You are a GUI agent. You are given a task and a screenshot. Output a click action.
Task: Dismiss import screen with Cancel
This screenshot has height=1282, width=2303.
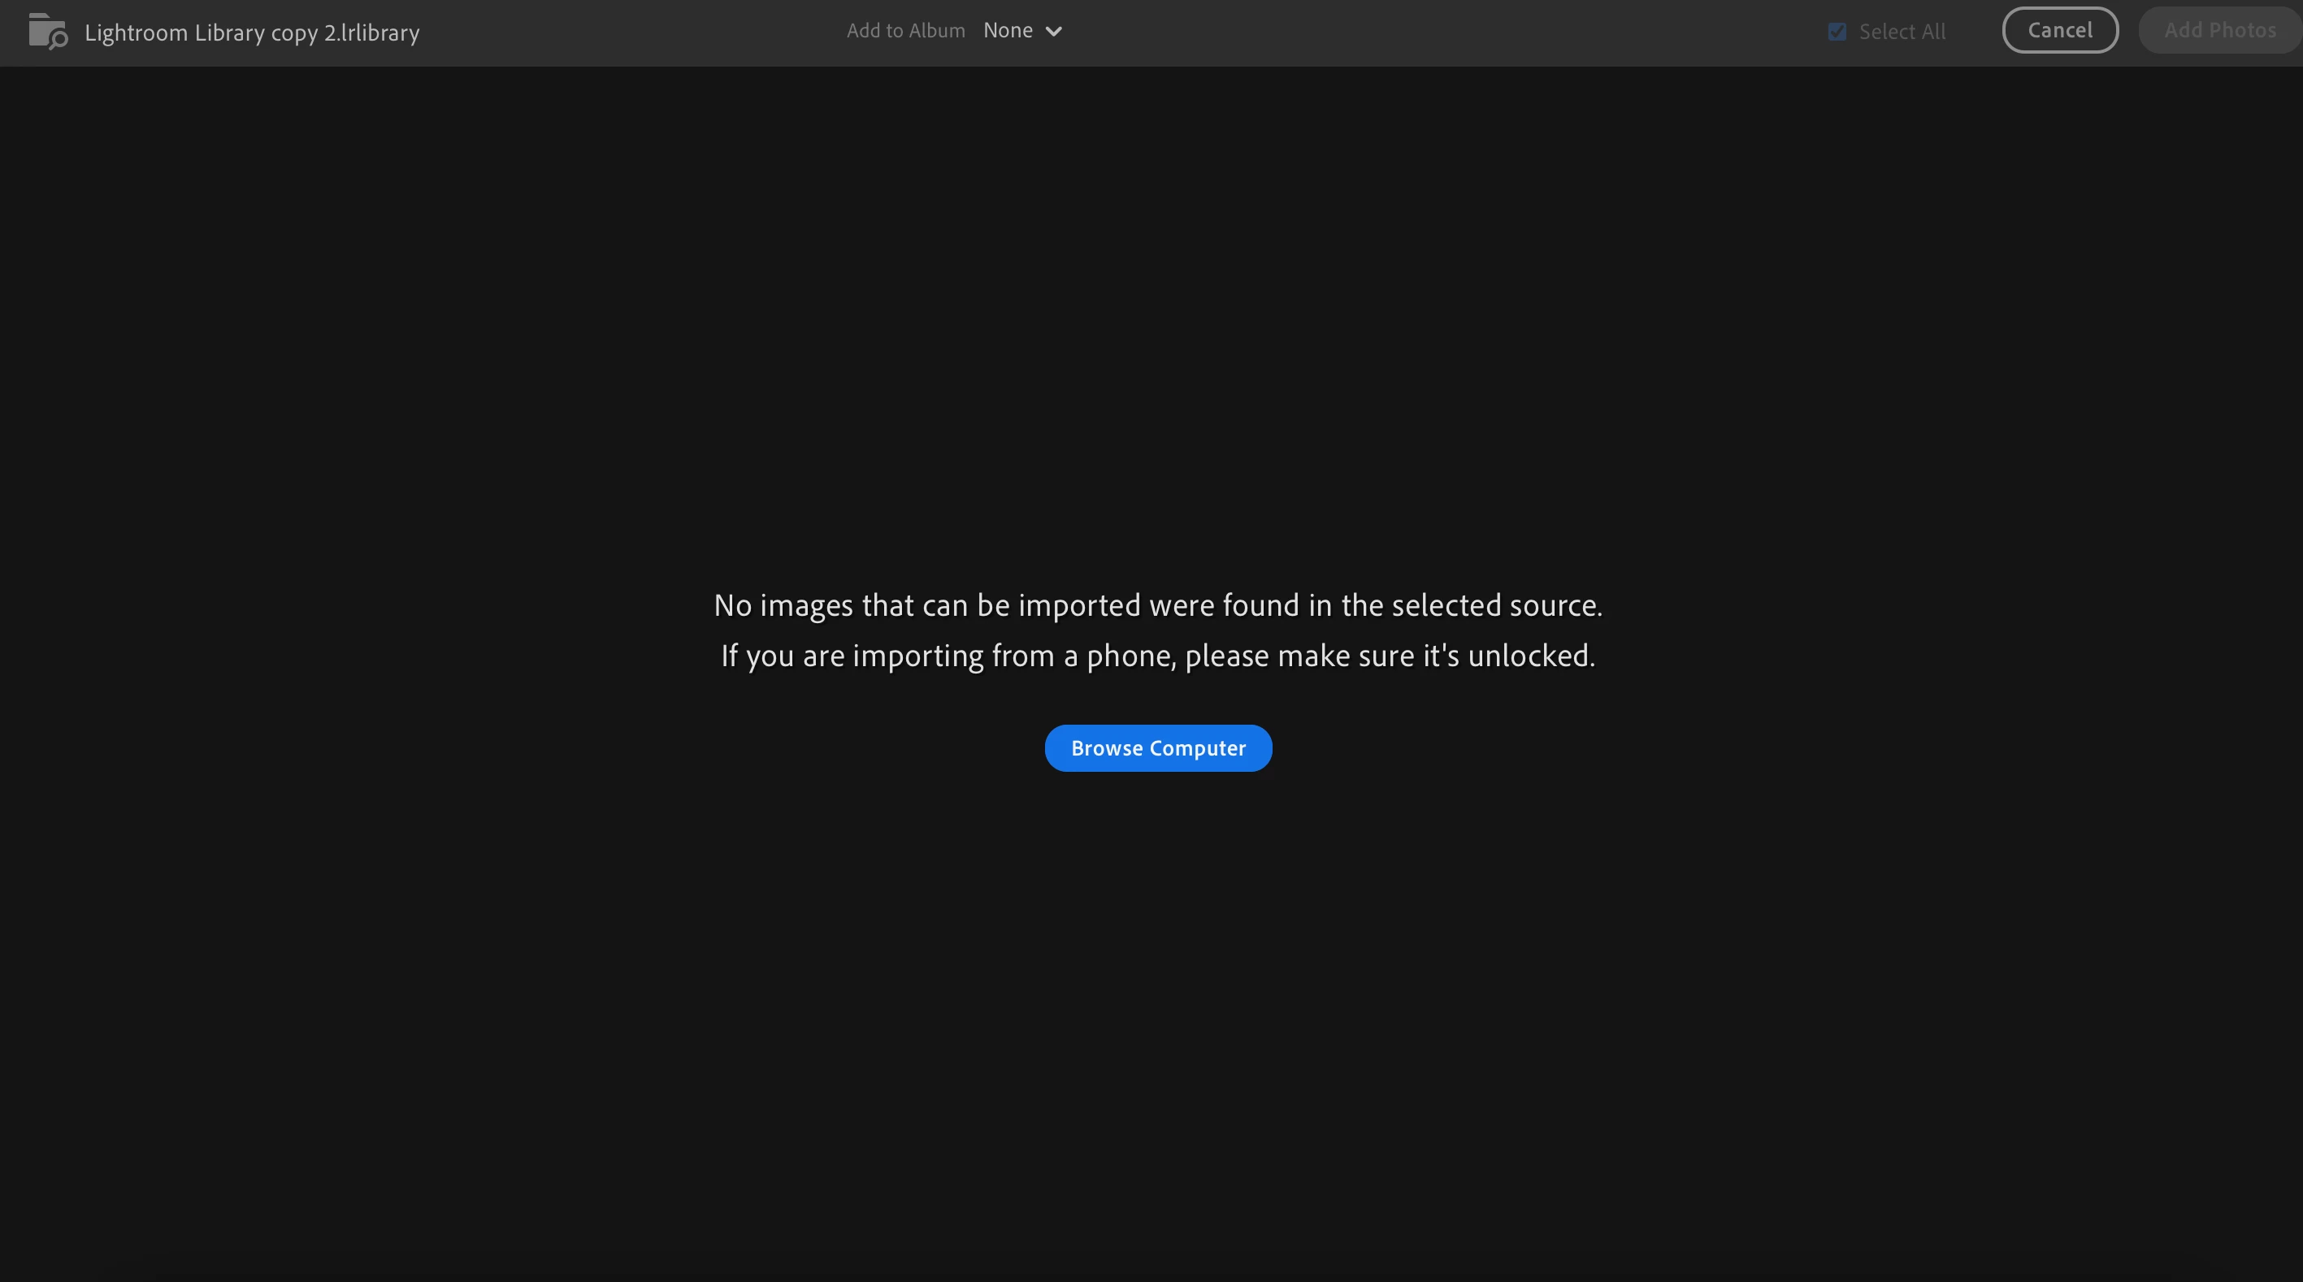pos(2059,30)
